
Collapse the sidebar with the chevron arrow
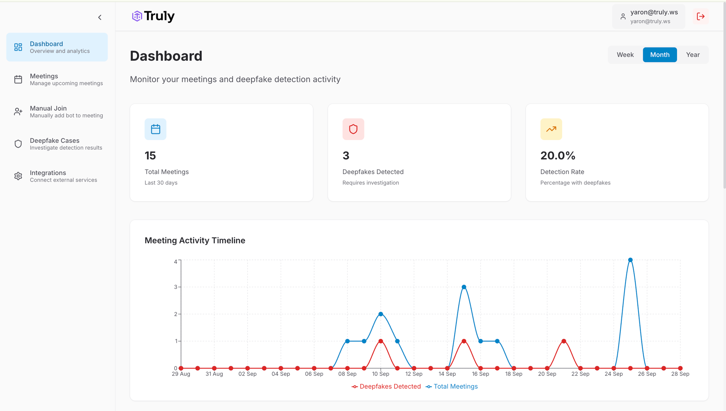click(100, 17)
